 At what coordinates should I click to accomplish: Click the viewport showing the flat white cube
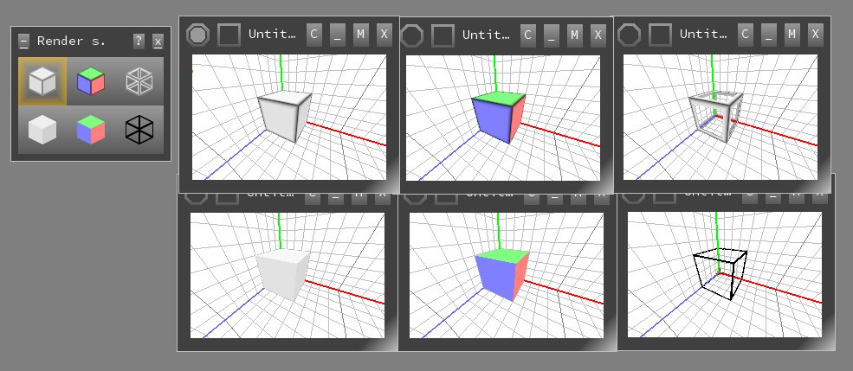288,275
